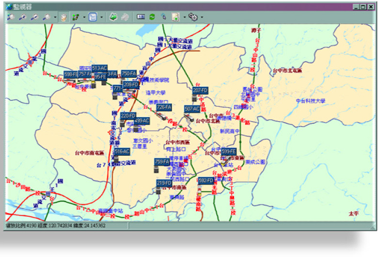Viewport: 378px width, 257px height.
Task: Select vehicle label 439-AC on the map
Action: [x=142, y=121]
